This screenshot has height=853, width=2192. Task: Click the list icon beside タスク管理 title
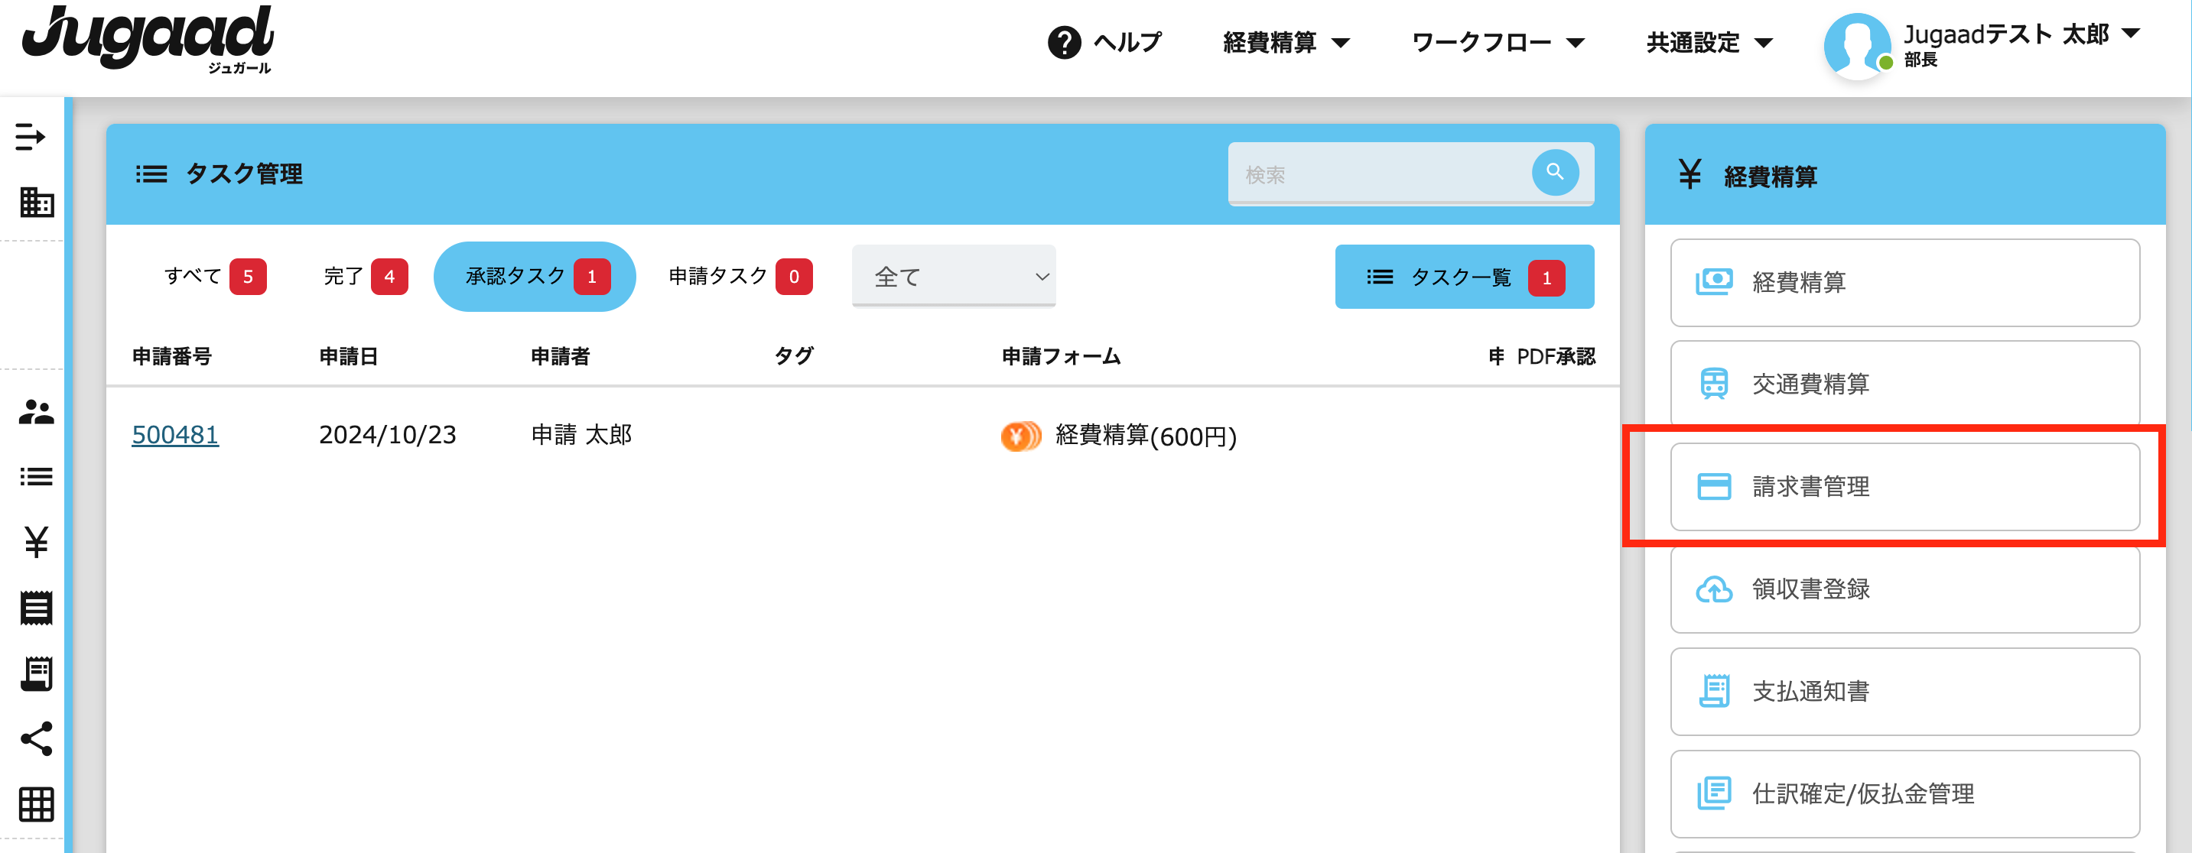(x=151, y=174)
